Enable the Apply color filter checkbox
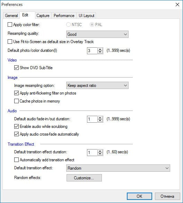 pos(10,25)
